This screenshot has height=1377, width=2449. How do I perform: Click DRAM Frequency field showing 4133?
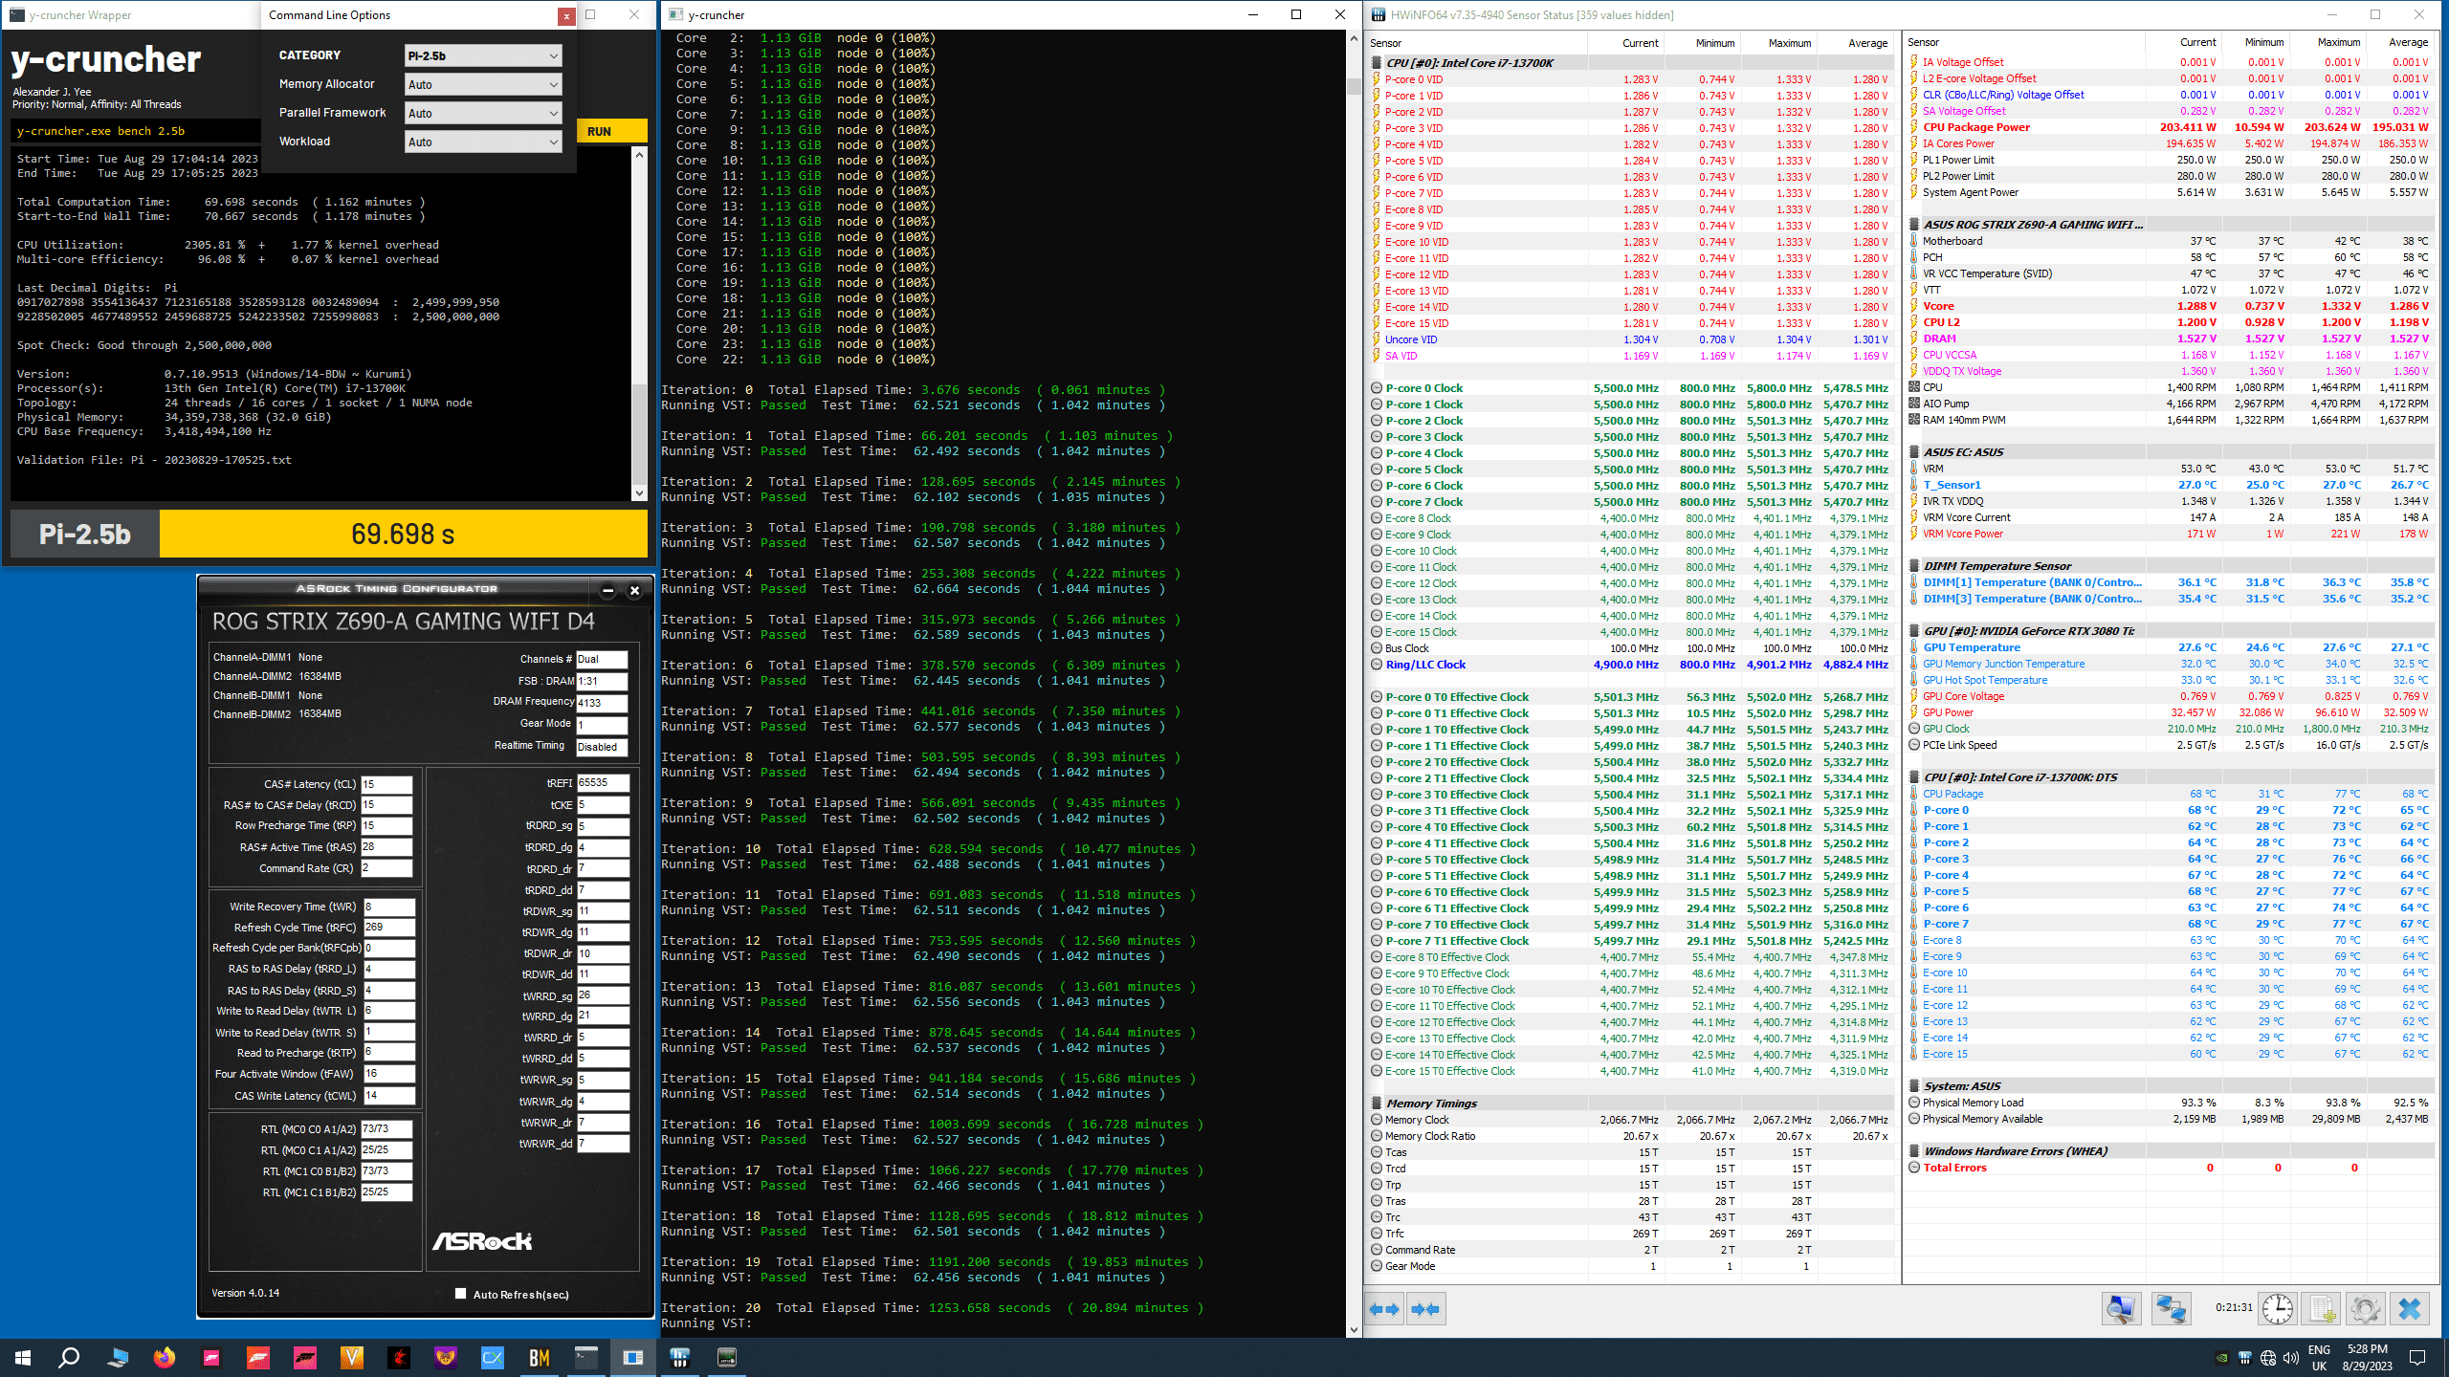[602, 703]
